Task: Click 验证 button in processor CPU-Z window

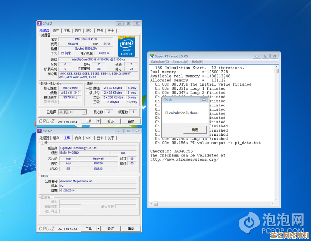Action: (x=110, y=121)
